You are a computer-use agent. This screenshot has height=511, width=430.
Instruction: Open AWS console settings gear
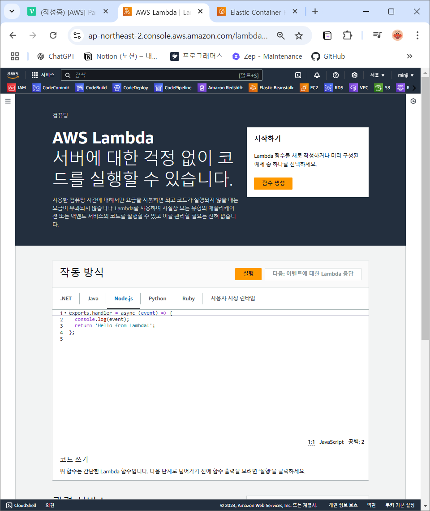point(354,75)
